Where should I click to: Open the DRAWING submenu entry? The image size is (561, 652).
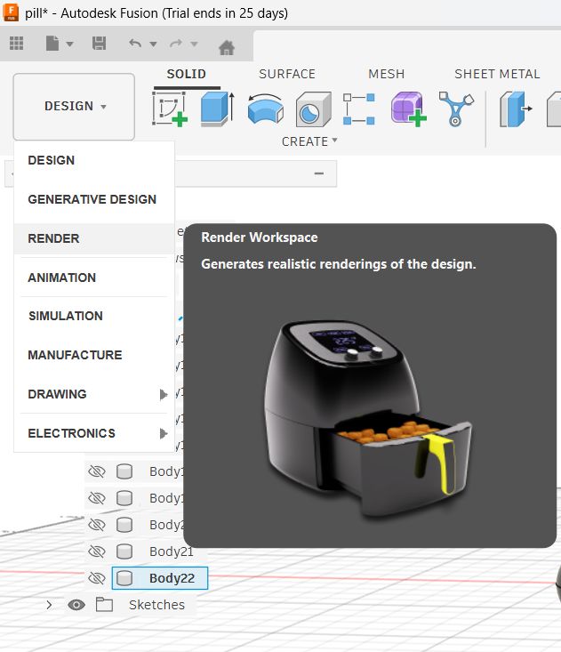click(94, 394)
